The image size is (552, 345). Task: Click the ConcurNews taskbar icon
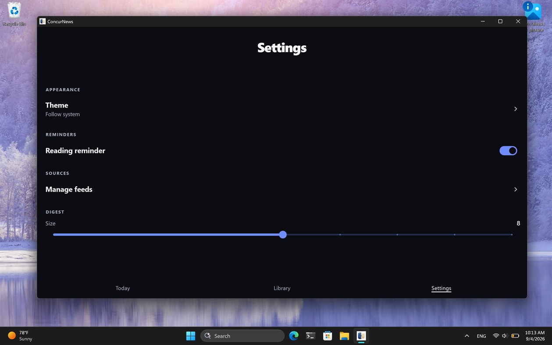pos(361,336)
